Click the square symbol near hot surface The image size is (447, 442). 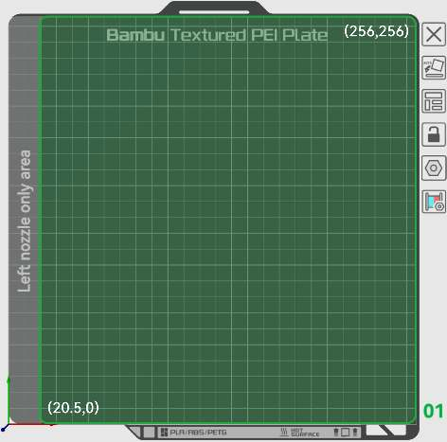tap(346, 433)
